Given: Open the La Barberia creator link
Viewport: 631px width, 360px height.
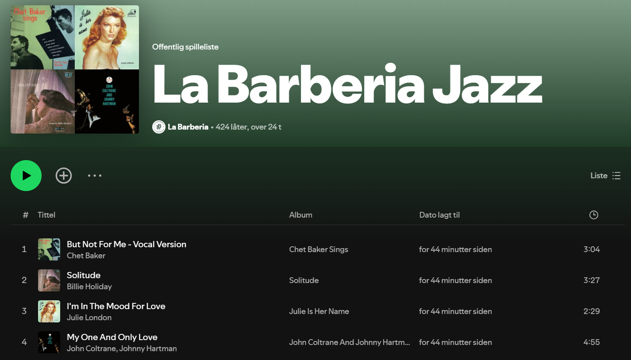Looking at the screenshot, I should tap(188, 127).
